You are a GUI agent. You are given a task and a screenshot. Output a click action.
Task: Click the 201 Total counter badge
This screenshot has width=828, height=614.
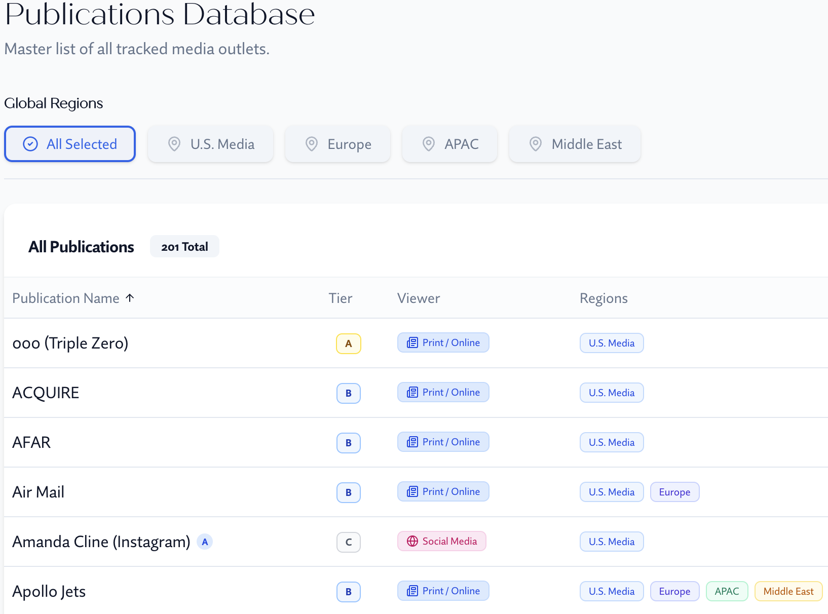pos(184,246)
